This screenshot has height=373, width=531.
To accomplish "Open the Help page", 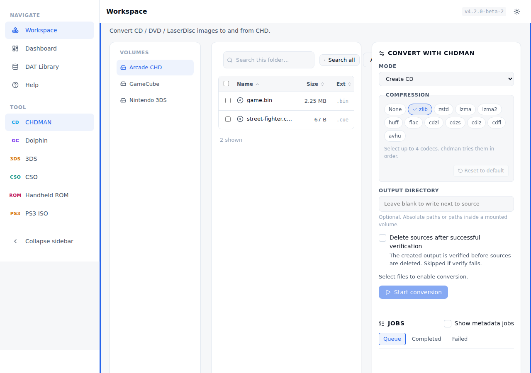I will click(x=49, y=85).
